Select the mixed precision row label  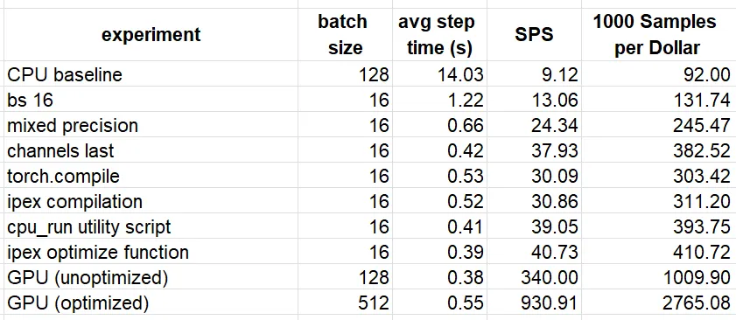point(151,125)
